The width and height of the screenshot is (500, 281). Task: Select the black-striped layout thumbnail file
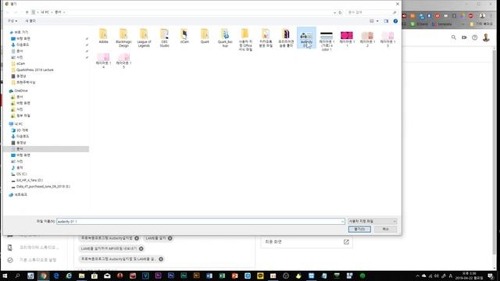click(x=327, y=41)
